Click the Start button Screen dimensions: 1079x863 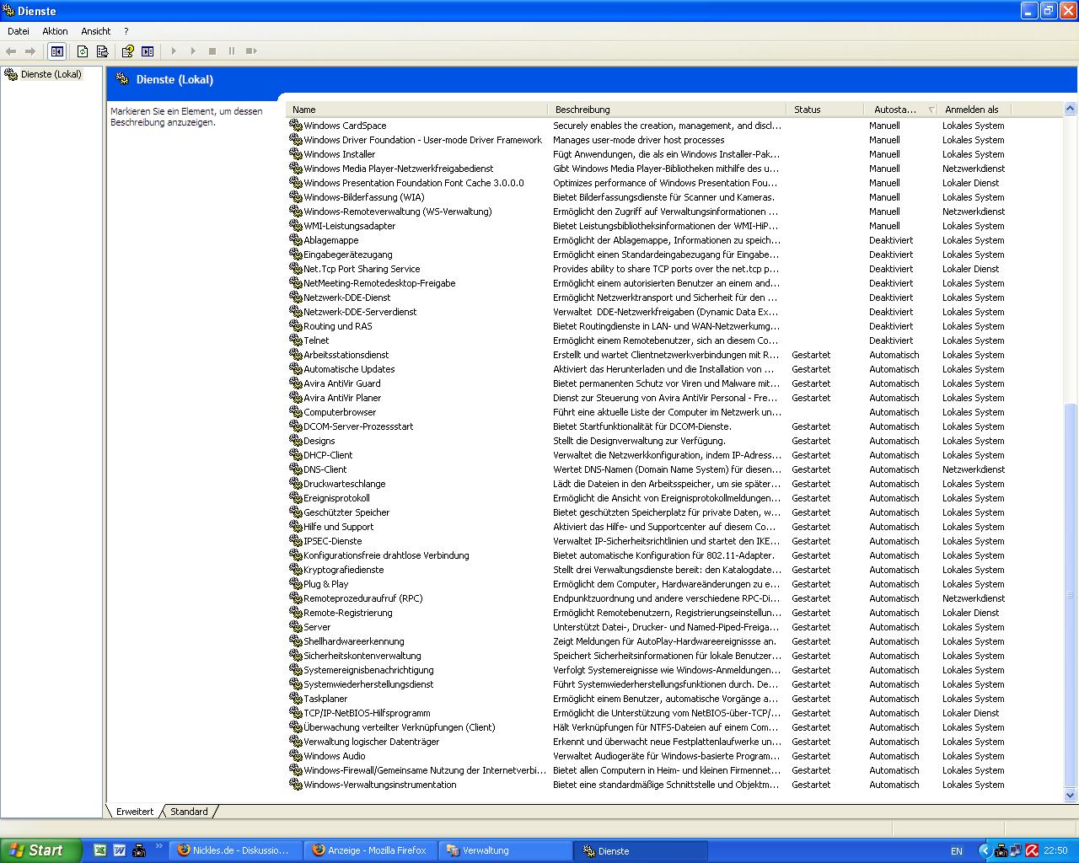coord(41,850)
